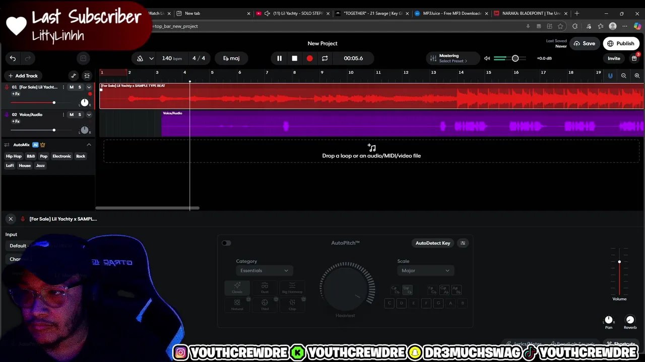Select House AutoMix genre
Screen dimensions: 645x362
(x=25, y=165)
